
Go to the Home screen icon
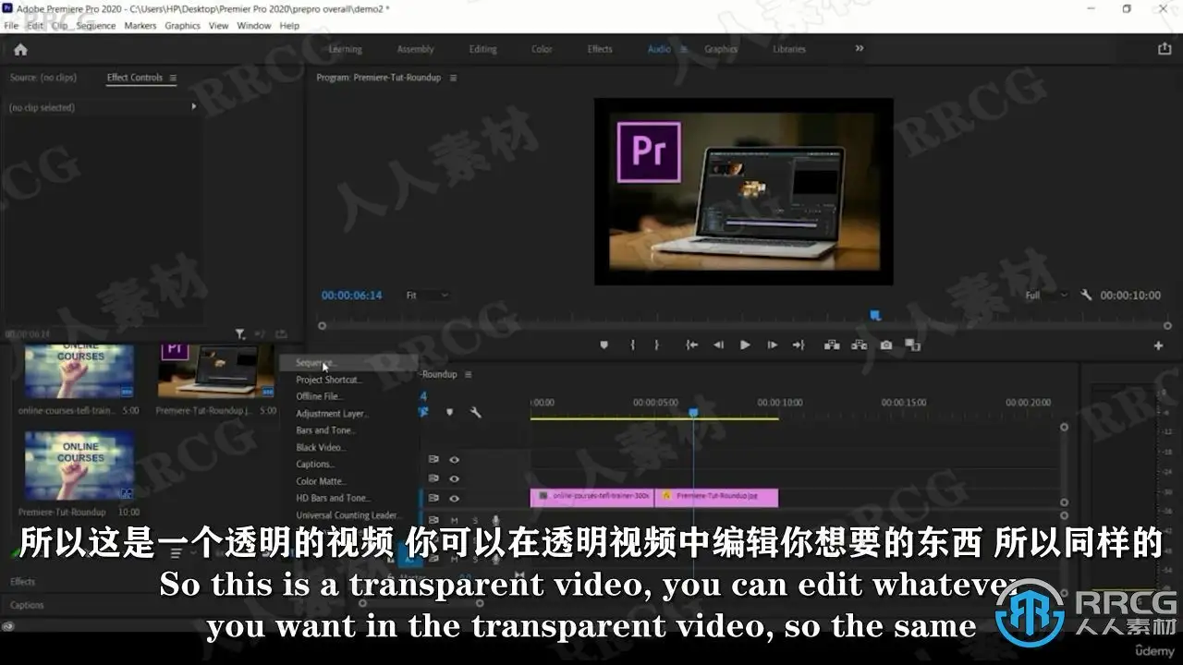tap(20, 50)
